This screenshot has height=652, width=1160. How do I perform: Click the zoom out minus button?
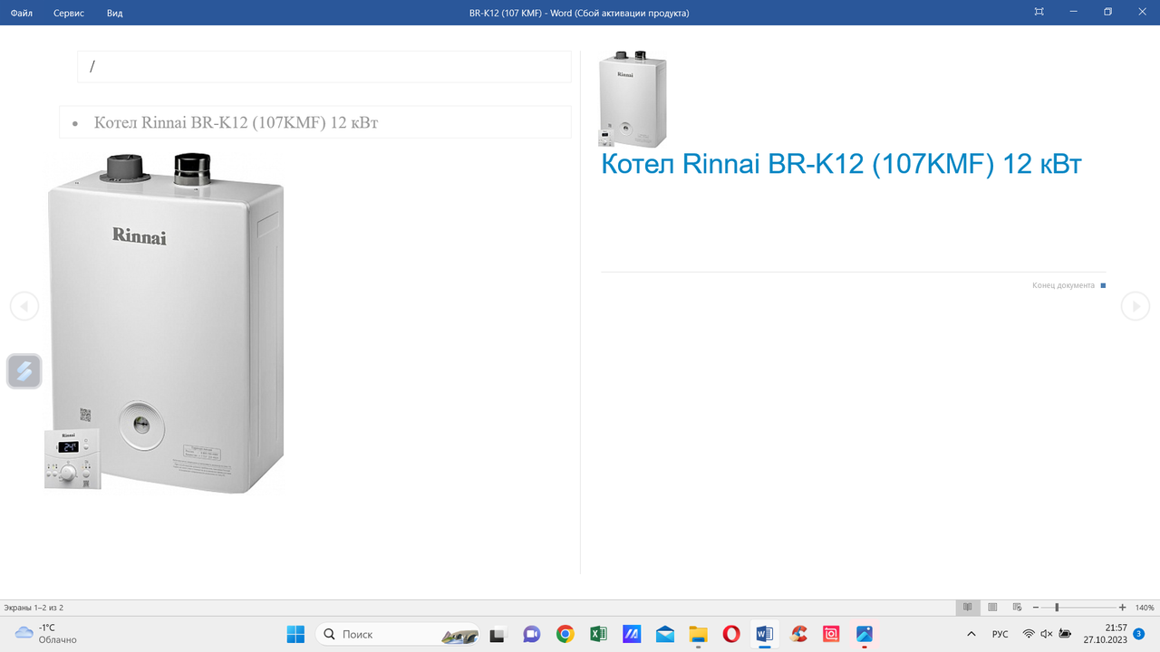[x=1036, y=608]
